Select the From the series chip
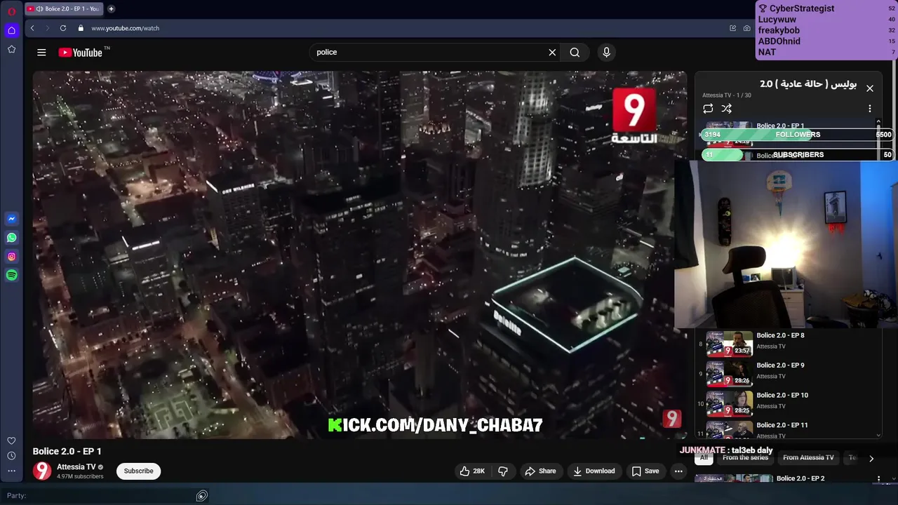 point(745,458)
